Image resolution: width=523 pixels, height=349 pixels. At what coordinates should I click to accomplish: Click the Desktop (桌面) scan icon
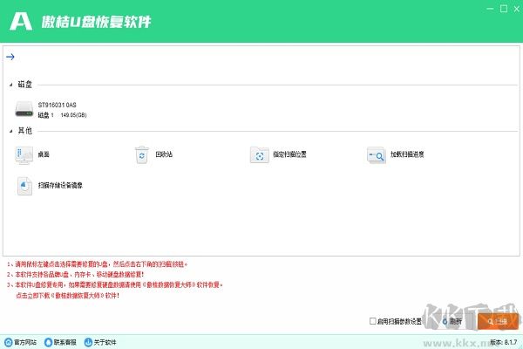pos(24,155)
